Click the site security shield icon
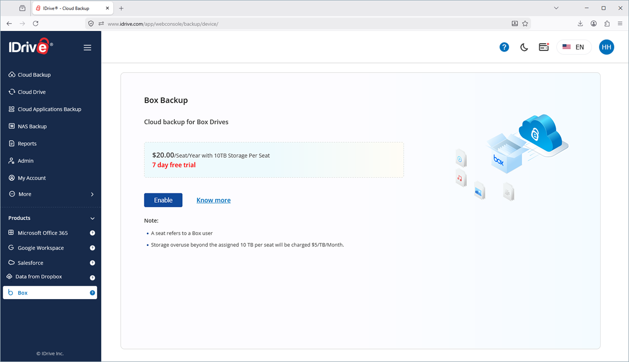The width and height of the screenshot is (629, 362). tap(91, 24)
